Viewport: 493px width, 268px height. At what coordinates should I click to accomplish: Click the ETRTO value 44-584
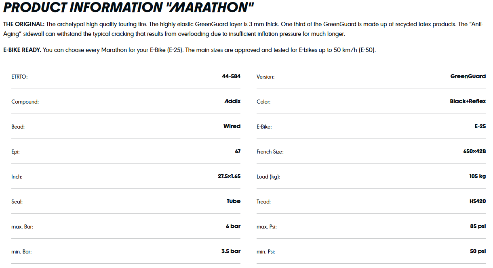coord(231,76)
